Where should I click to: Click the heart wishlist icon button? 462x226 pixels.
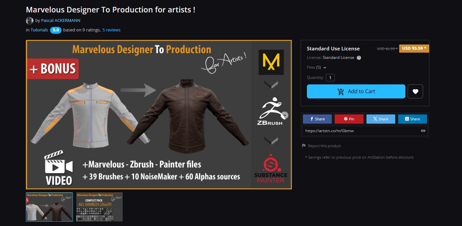415,92
